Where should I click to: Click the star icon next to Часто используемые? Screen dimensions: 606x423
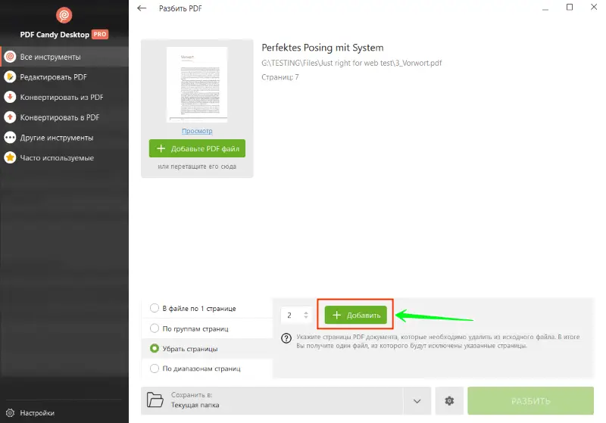click(x=10, y=157)
